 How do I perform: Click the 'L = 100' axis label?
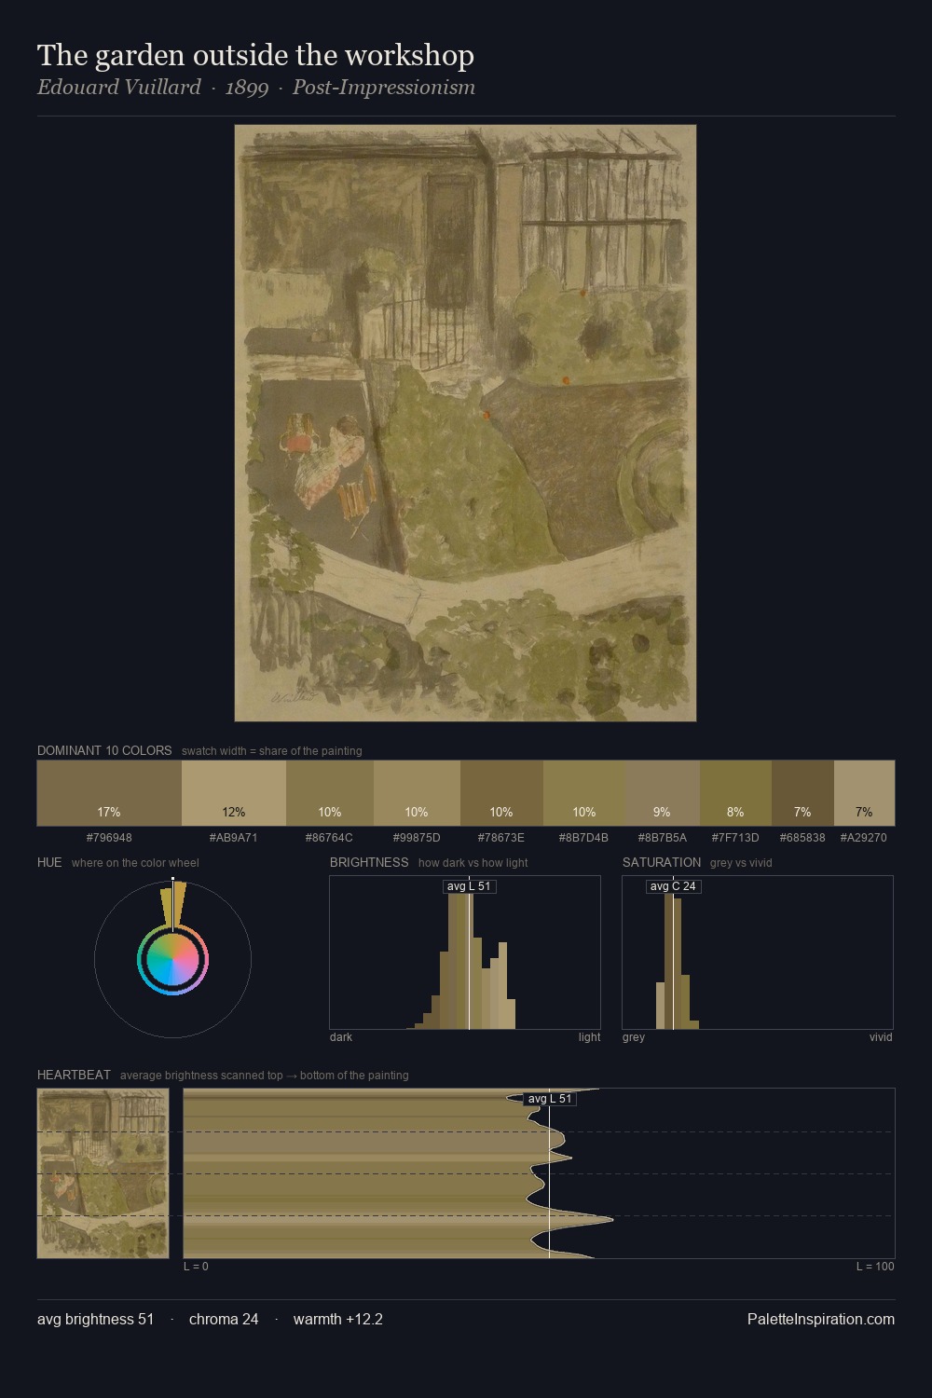[x=875, y=1267]
